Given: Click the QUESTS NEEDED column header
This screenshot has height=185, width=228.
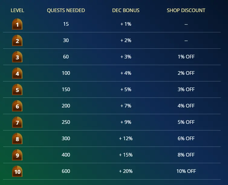Looking at the screenshot, I should click(66, 10).
